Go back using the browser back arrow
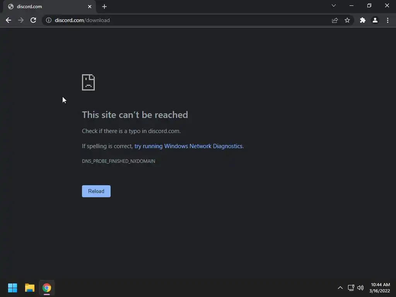 [9, 20]
